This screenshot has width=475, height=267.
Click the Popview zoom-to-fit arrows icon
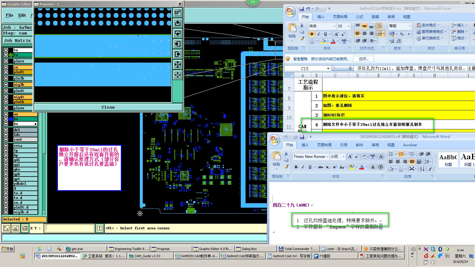(178, 64)
